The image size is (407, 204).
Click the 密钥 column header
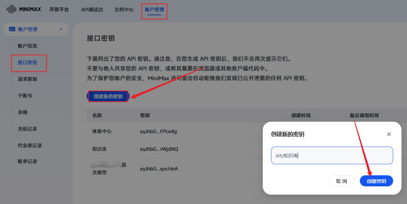point(145,115)
